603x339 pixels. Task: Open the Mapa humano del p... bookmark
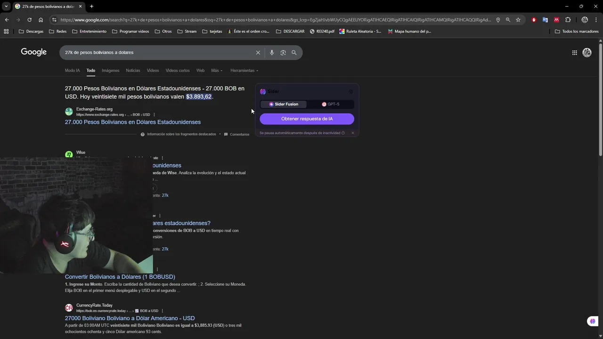[x=409, y=32]
